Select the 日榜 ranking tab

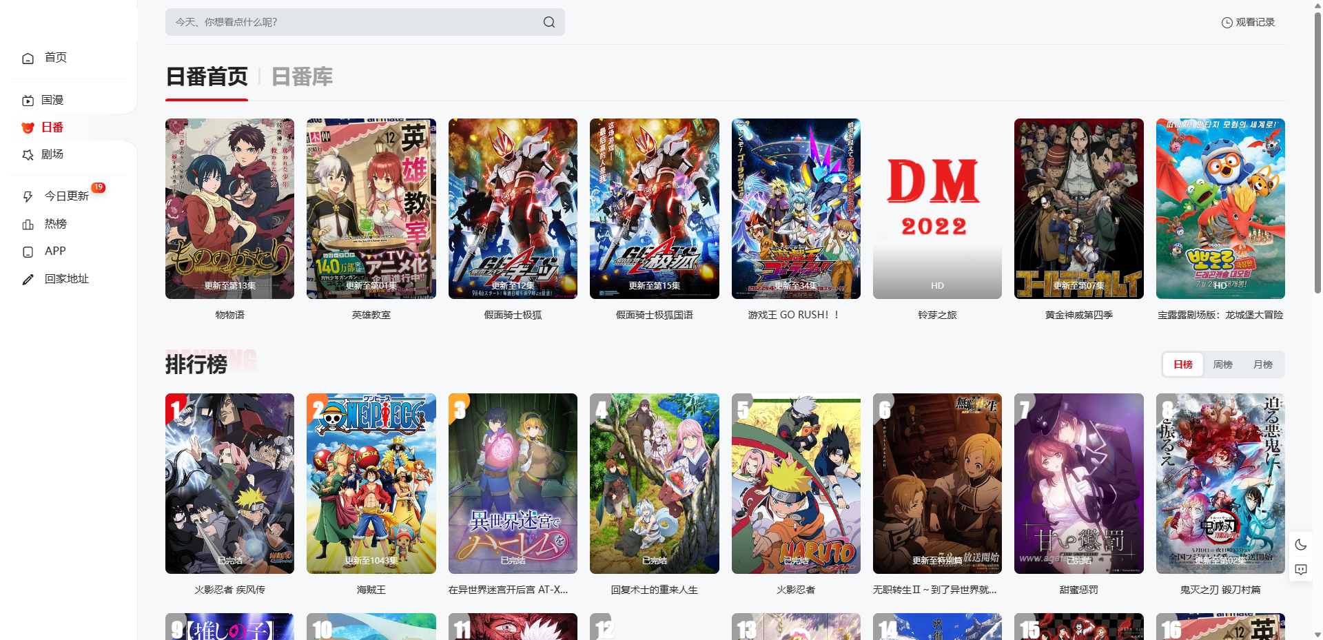(1183, 364)
